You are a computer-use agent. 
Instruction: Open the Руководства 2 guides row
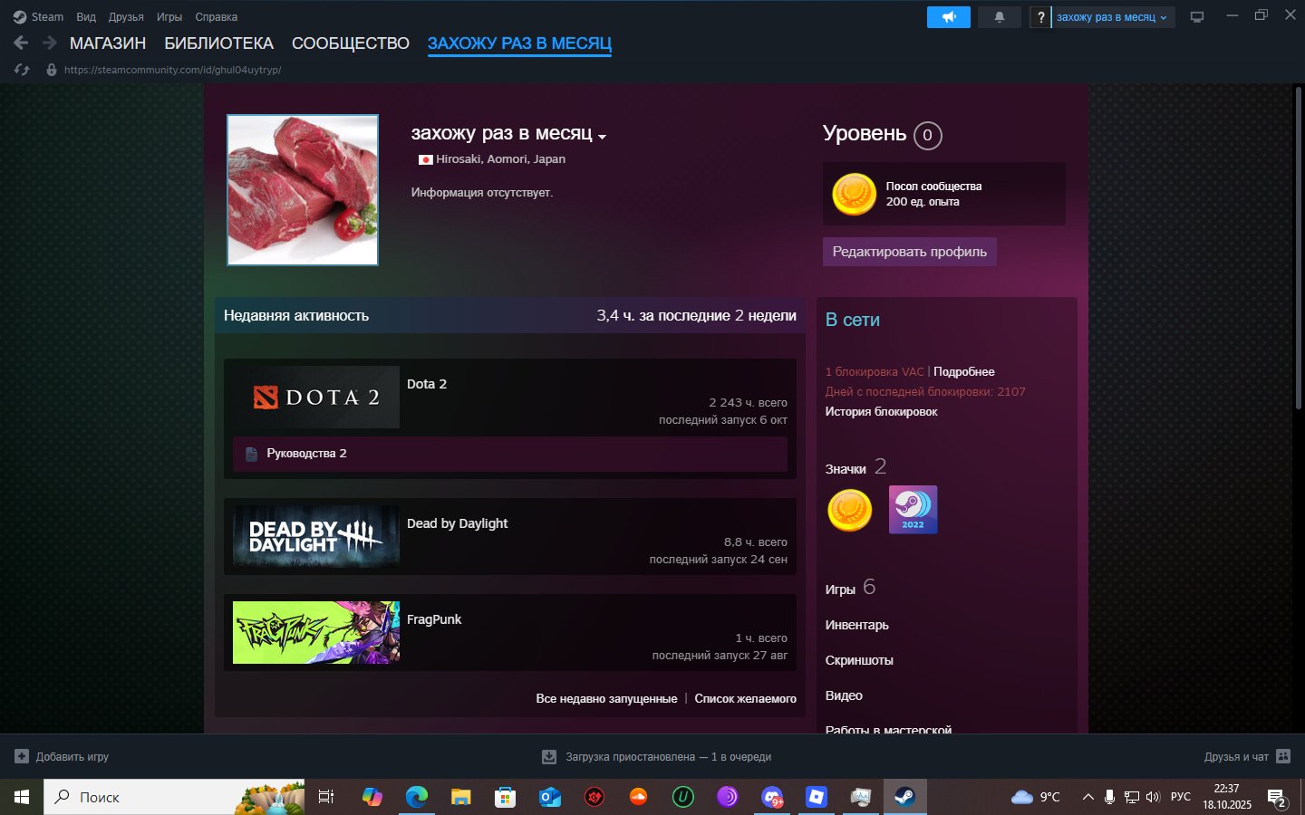click(509, 454)
